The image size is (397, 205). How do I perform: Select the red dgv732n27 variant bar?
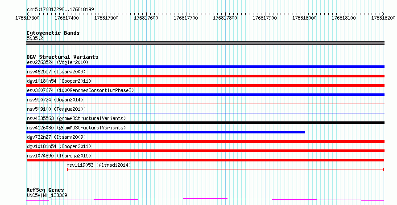pos(205,141)
